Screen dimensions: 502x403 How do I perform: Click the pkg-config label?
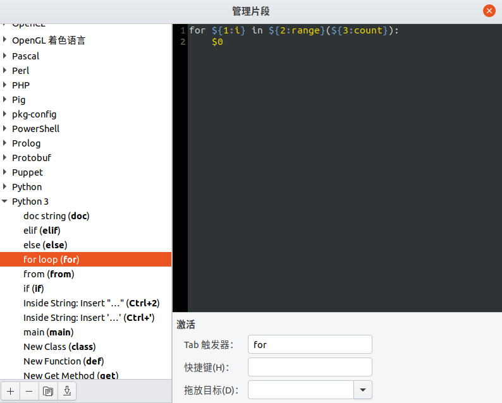(34, 114)
